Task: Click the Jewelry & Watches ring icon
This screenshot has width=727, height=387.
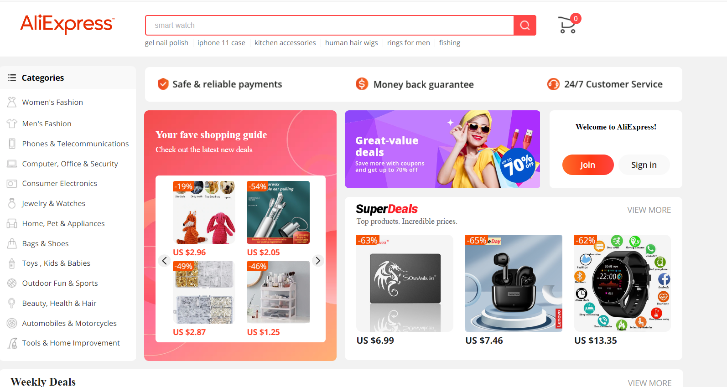Action: point(12,203)
